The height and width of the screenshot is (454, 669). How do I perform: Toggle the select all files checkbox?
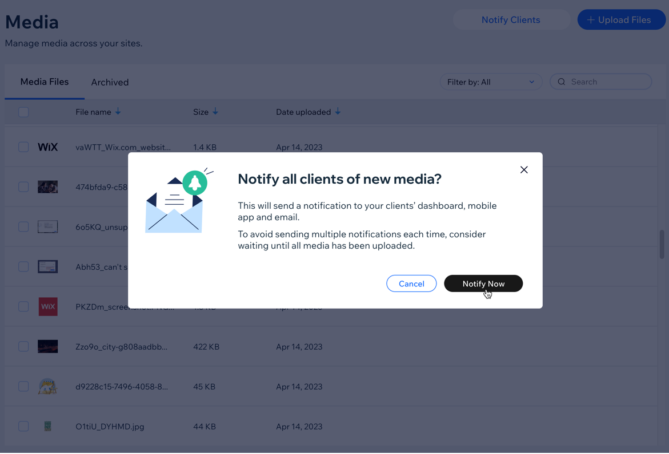(x=23, y=112)
